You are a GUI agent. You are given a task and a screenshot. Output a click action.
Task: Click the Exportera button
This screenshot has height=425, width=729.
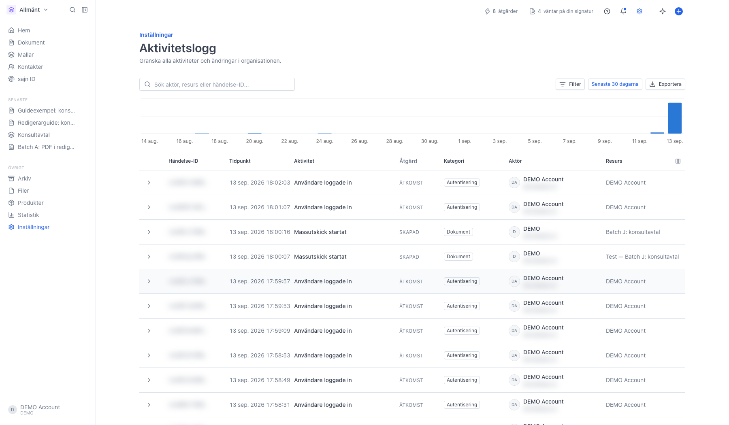[665, 84]
